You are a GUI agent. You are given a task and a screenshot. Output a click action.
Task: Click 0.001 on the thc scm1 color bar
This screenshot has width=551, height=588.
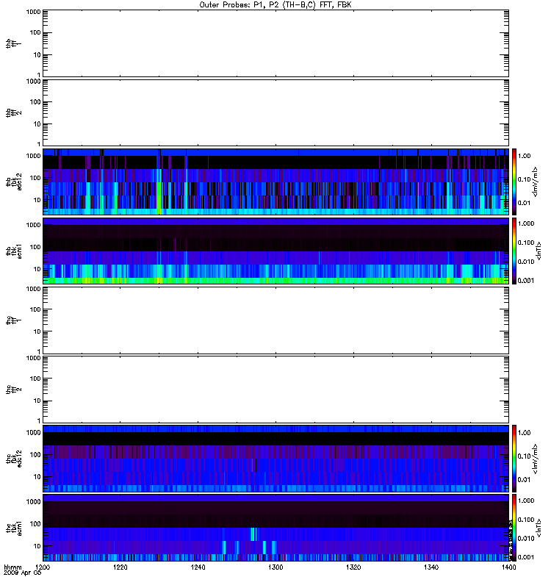pos(526,557)
